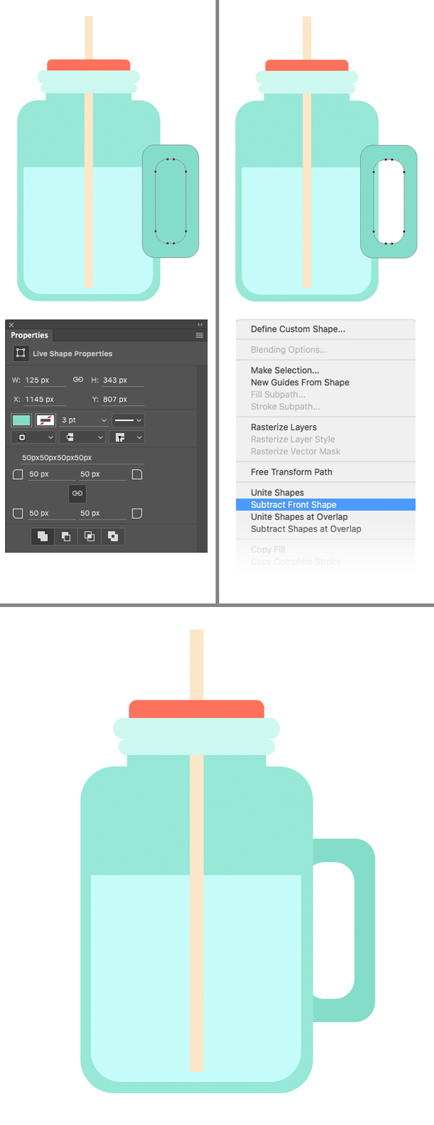
Task: Open the Properties panel options menu
Action: [200, 335]
